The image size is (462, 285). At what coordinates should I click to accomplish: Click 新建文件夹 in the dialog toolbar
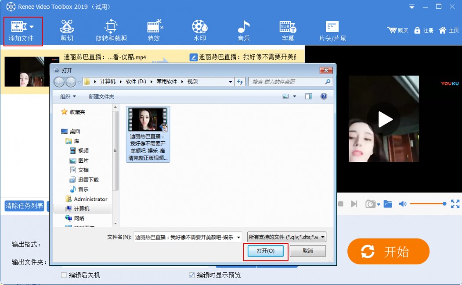tap(101, 96)
